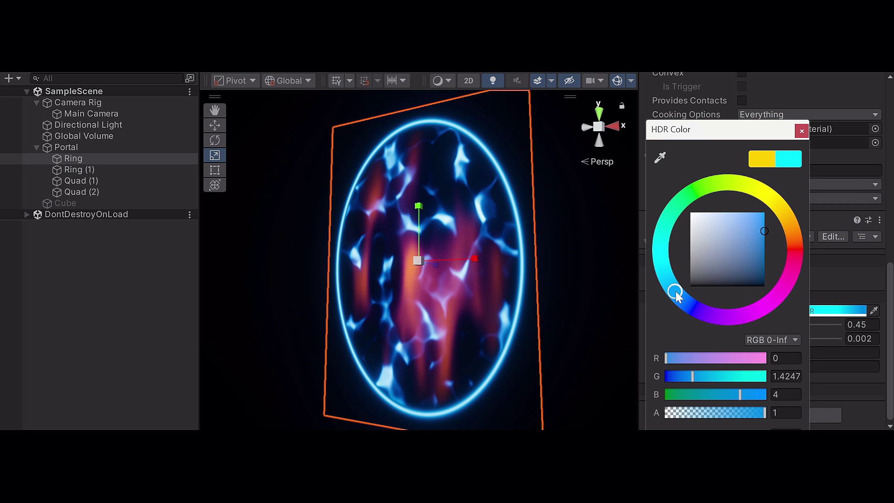894x503 pixels.
Task: Collapse the SampleScene tree
Action: tap(27, 92)
